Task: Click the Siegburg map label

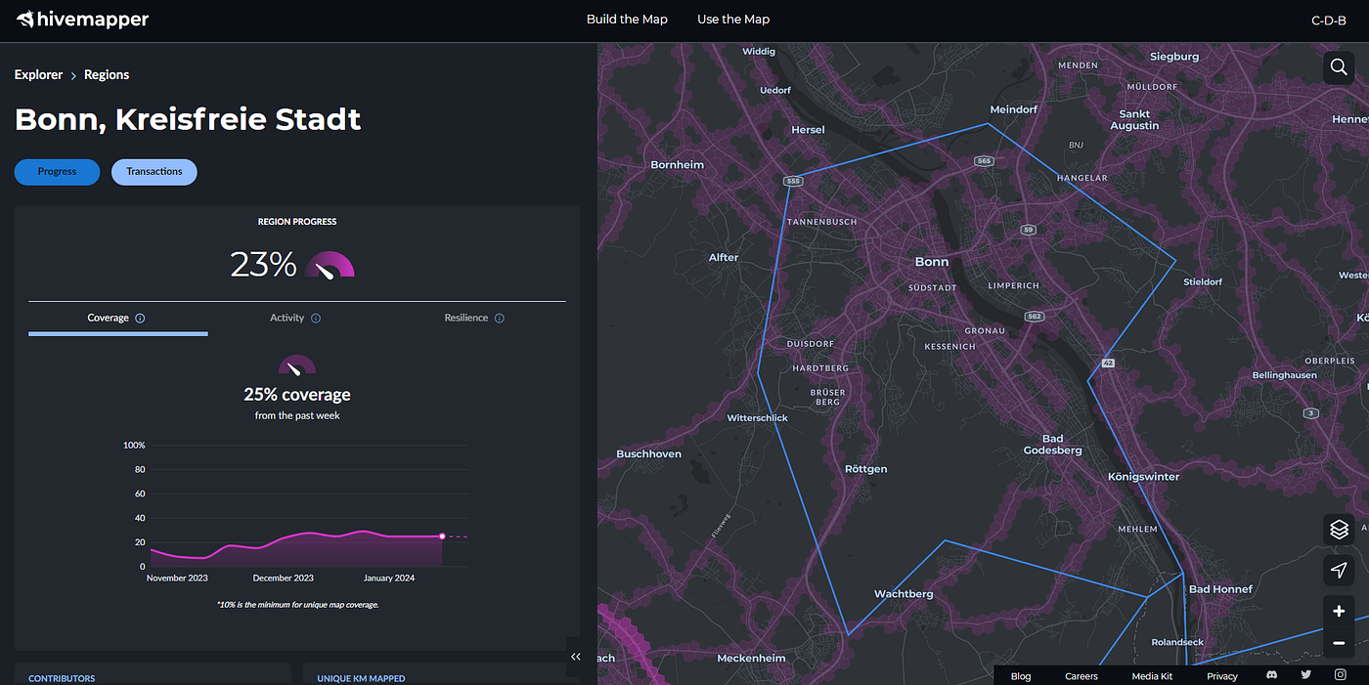Action: [1174, 57]
